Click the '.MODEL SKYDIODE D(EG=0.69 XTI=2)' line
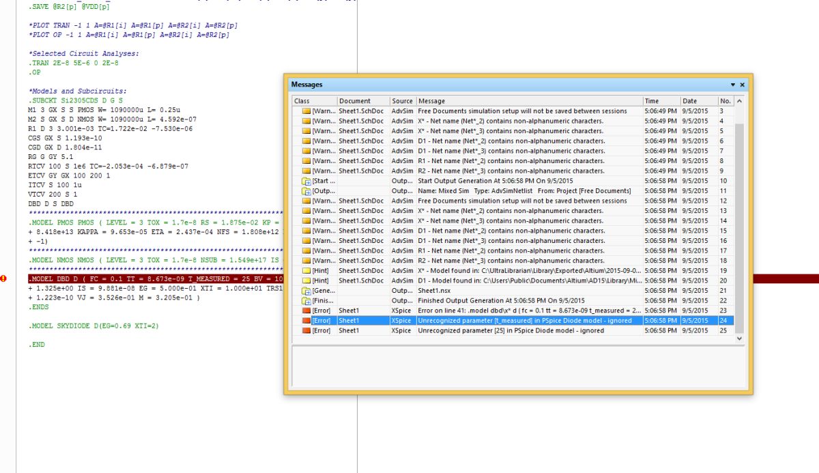 tap(94, 326)
